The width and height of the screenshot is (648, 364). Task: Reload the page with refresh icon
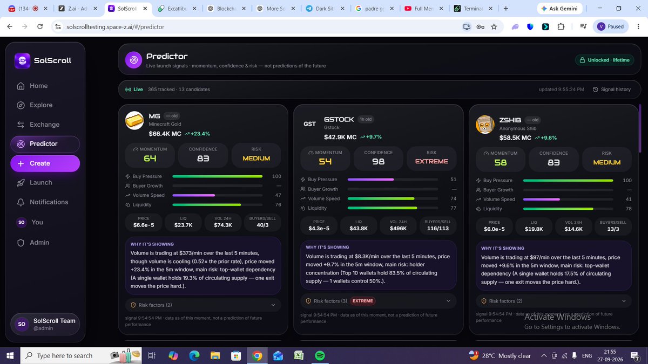pos(40,26)
